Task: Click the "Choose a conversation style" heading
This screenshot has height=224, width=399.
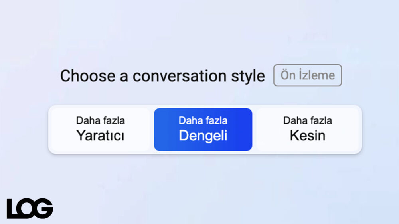Action: coord(162,76)
